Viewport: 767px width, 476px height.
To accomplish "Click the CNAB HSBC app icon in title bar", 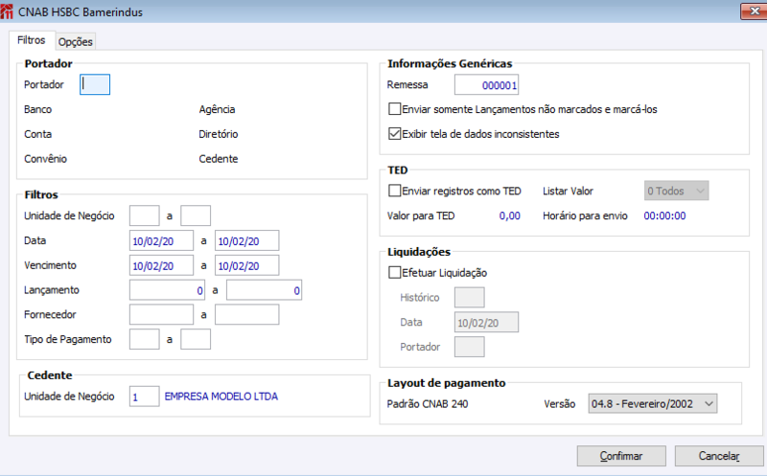I will (x=8, y=11).
